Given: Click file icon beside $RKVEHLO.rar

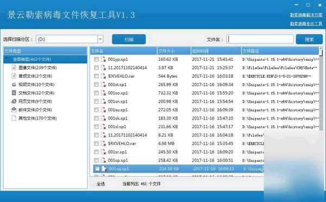Looking at the screenshot, I should (x=103, y=143).
